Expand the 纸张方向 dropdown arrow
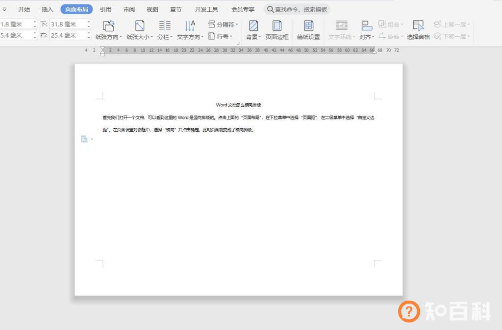Viewport: 502px width, 330px height. click(x=121, y=37)
